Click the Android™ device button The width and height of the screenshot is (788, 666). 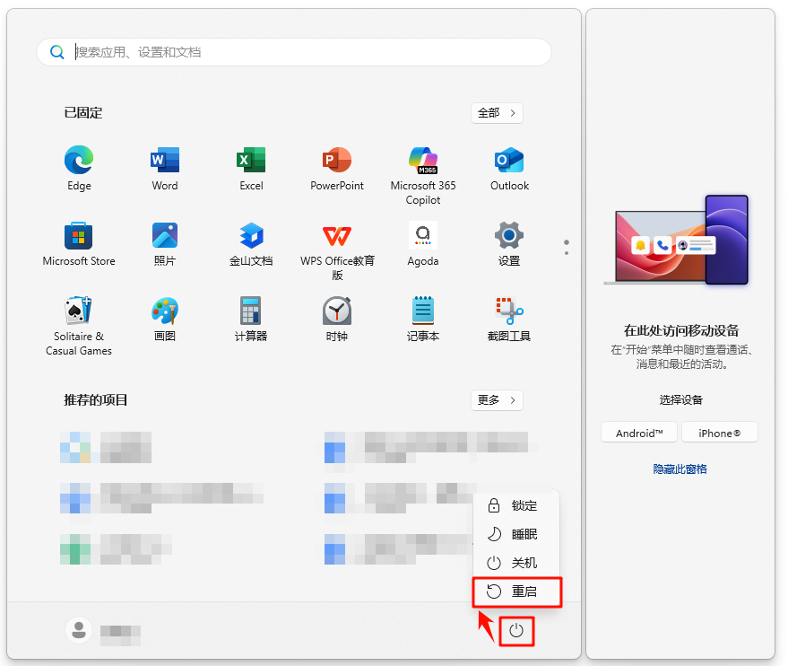639,433
